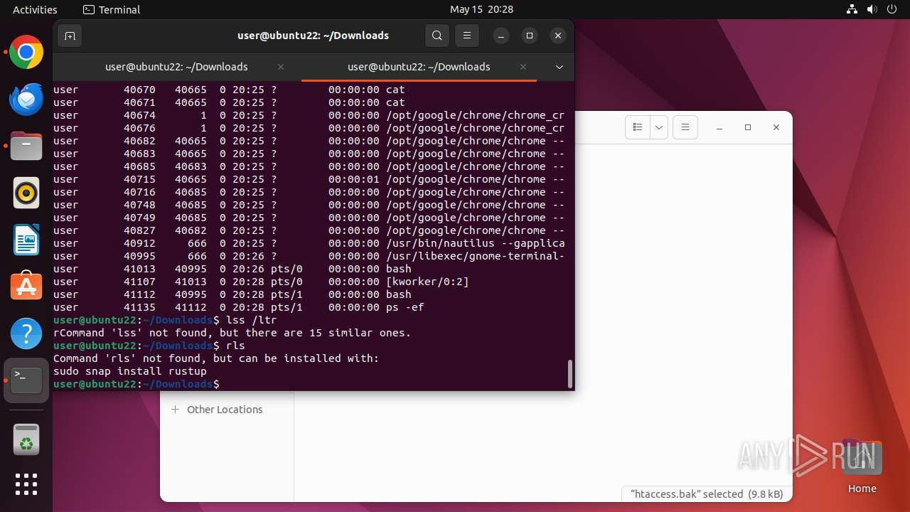
Task: Open Ubuntu Software store from dock
Action: 26,287
